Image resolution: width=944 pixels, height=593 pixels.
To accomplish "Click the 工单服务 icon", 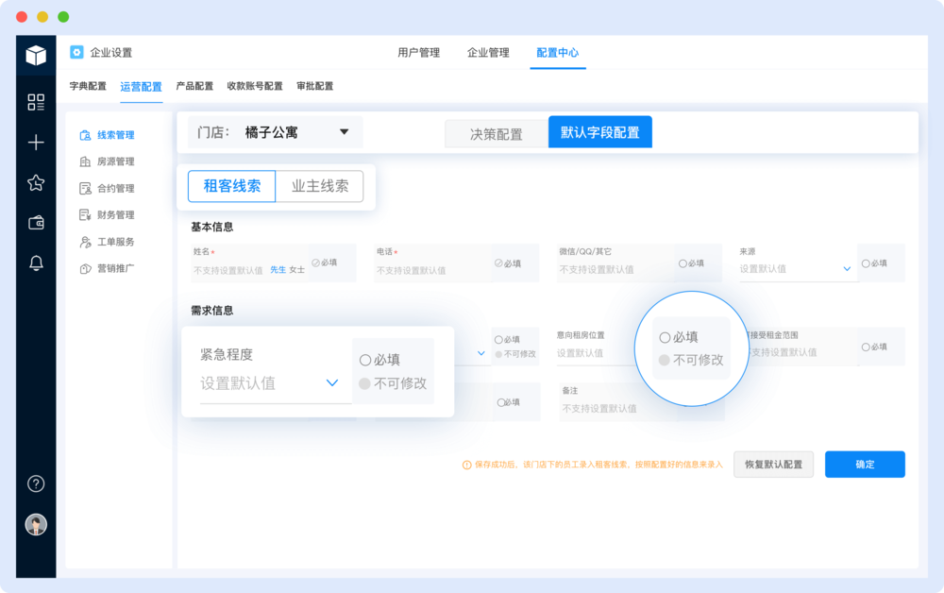I will click(85, 242).
